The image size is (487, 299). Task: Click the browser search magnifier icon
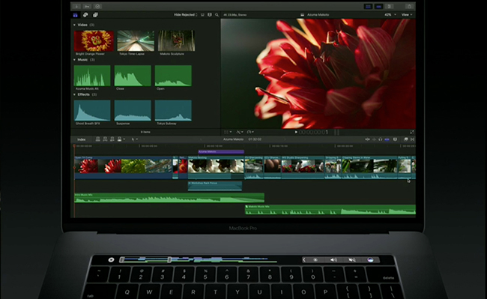tap(217, 14)
